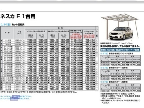This screenshot has width=144, height=108.
Task: Select price cell ¥34,310
Action: pyautogui.click(x=90, y=44)
